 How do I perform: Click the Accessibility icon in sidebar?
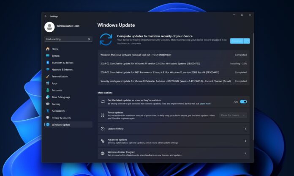pyautogui.click(x=48, y=111)
